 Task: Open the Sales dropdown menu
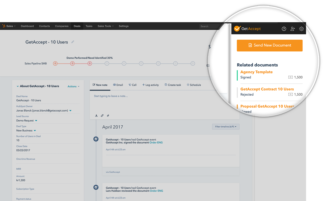[11, 26]
